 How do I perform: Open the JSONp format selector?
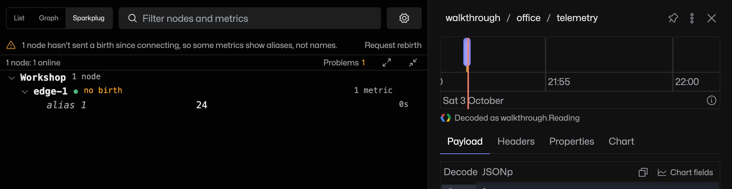click(x=497, y=172)
